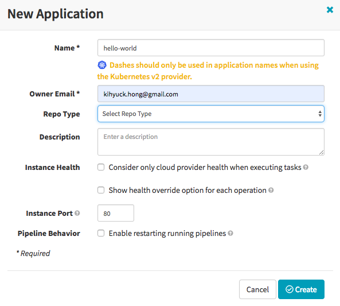The image size is (340, 306).
Task: Open the Select Repo Type dropdown
Action: (211, 114)
